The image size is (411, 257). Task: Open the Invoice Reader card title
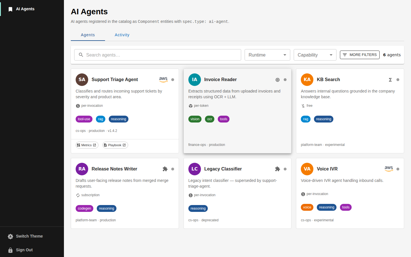(x=220, y=80)
